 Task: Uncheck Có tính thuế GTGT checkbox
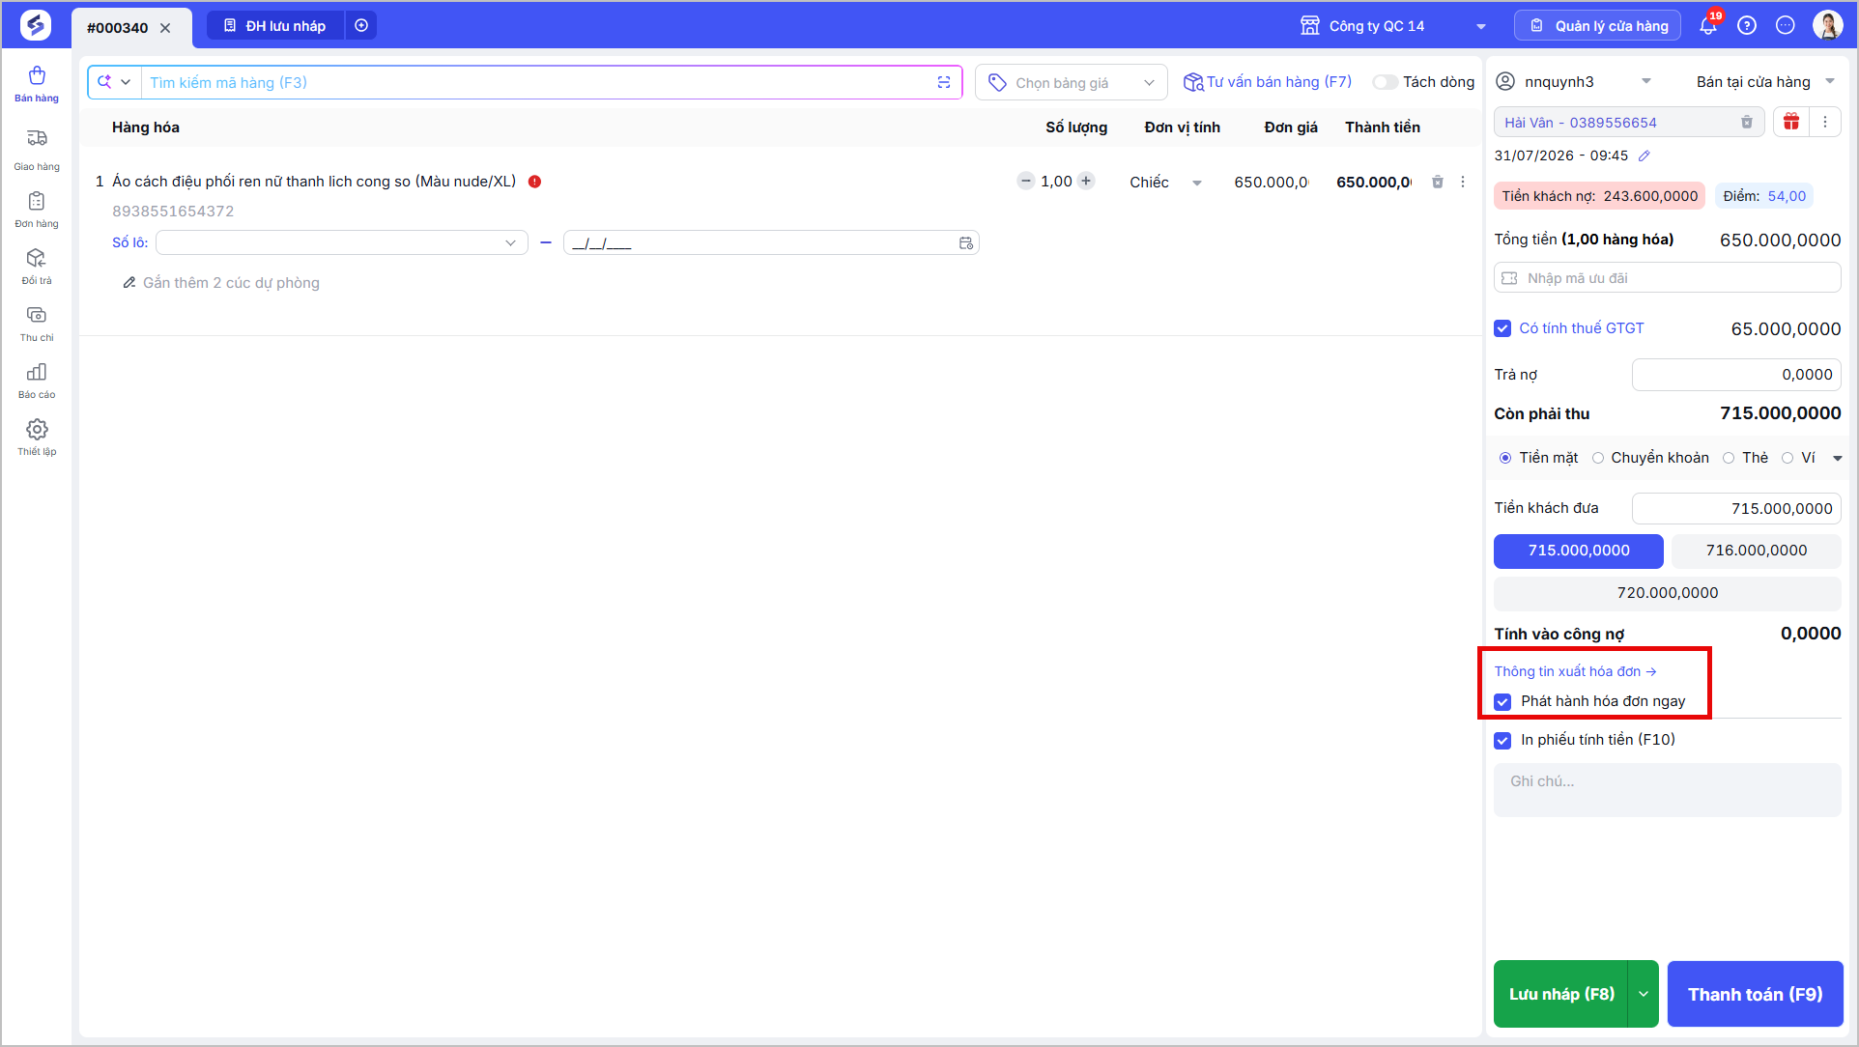pyautogui.click(x=1502, y=328)
